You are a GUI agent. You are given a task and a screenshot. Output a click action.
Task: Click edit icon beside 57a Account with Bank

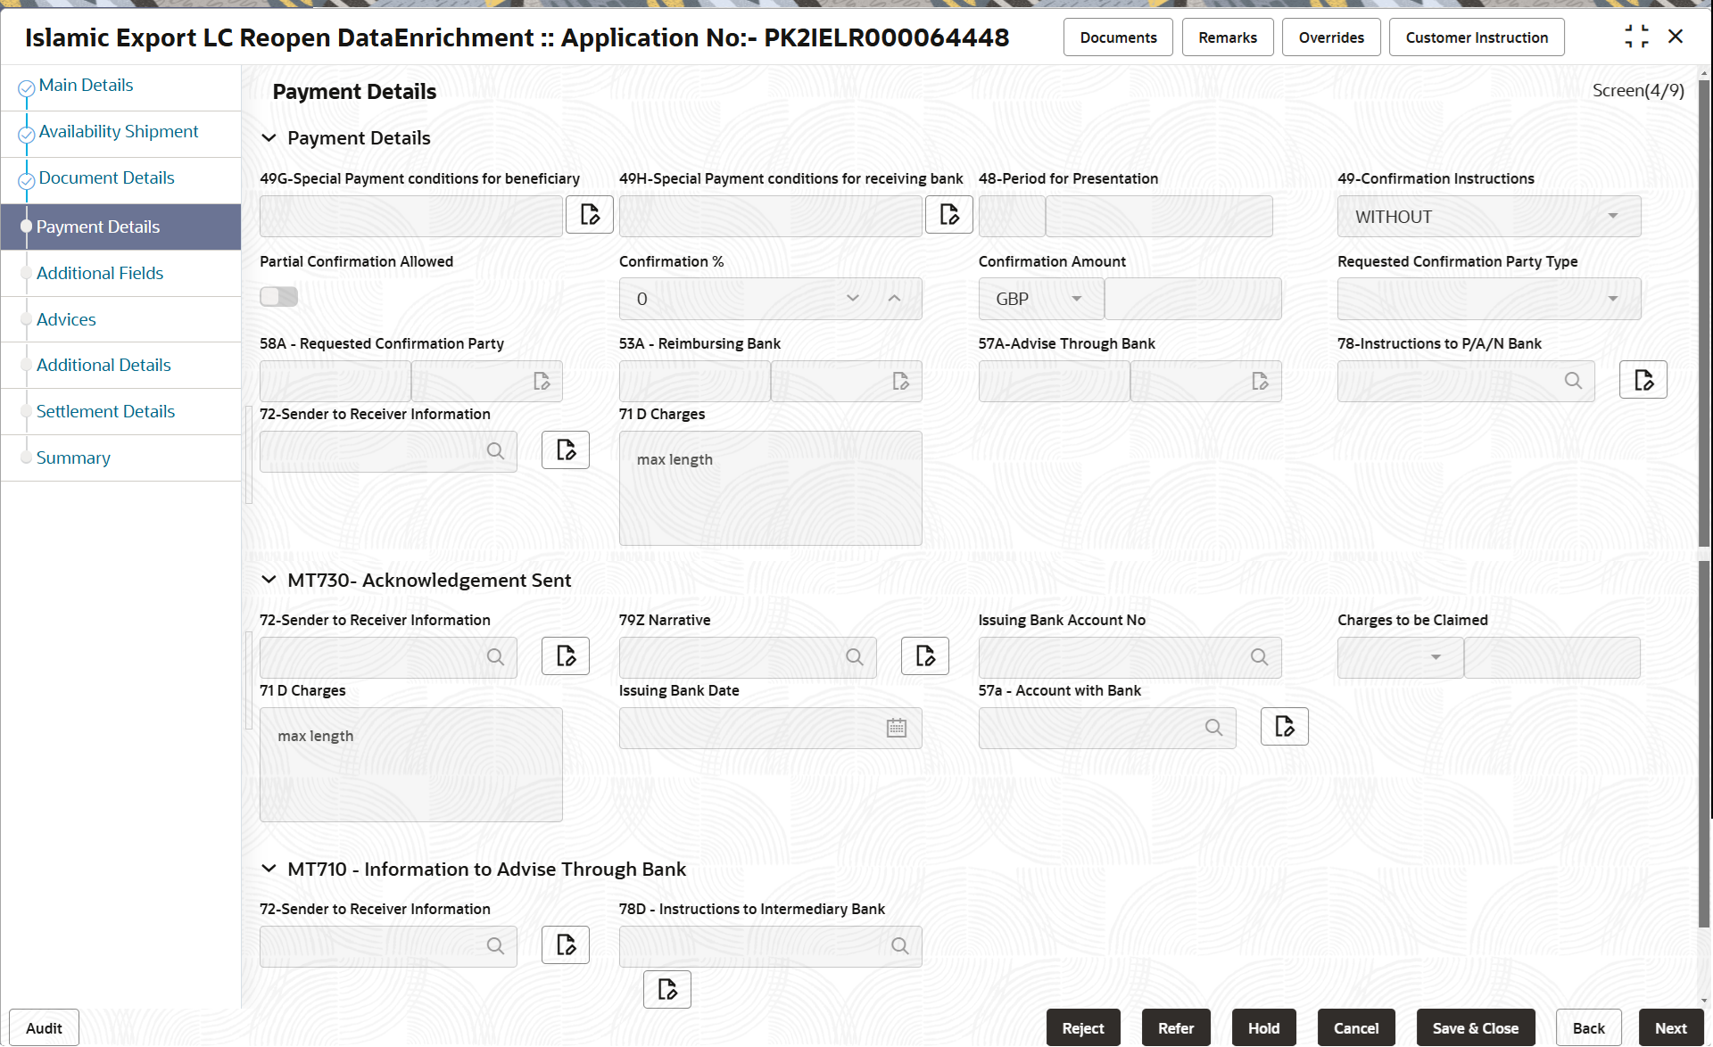pos(1284,727)
